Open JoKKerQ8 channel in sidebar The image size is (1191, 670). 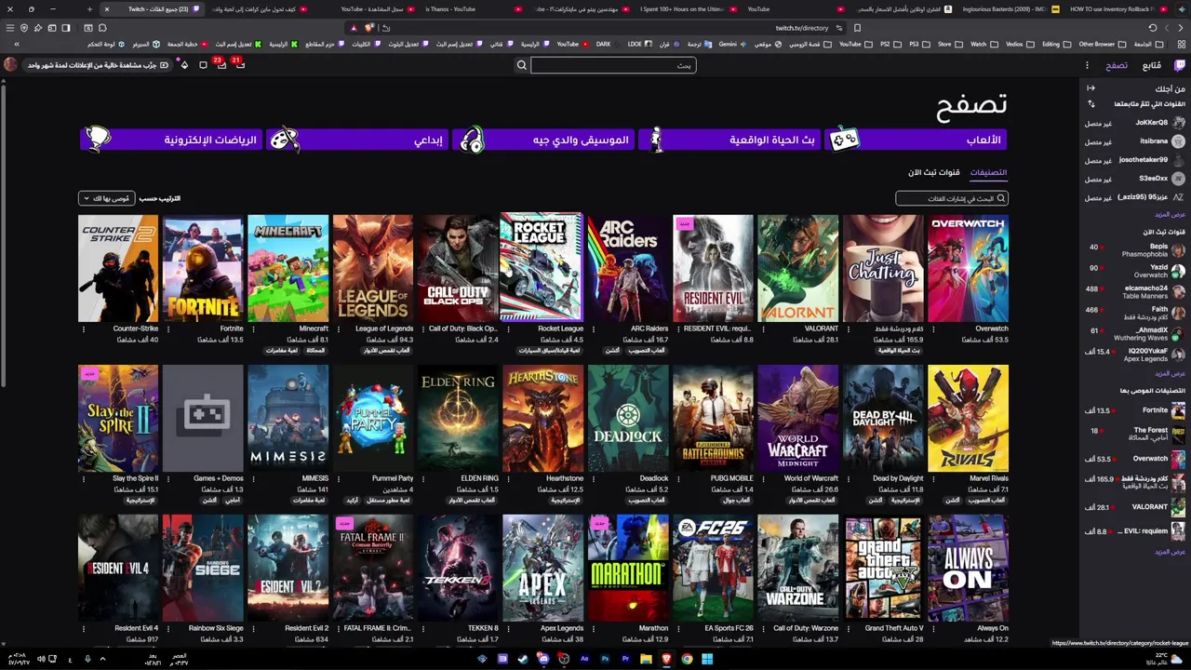click(x=1135, y=123)
